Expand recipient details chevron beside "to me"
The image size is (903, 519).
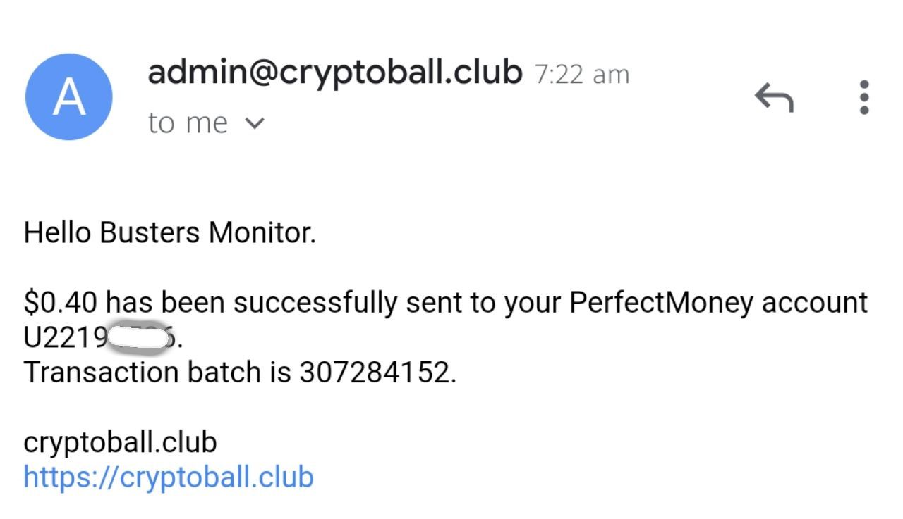(x=254, y=123)
